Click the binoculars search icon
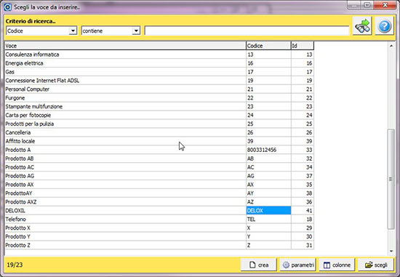 [x=362, y=25]
